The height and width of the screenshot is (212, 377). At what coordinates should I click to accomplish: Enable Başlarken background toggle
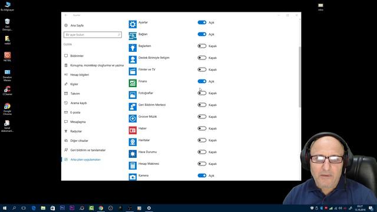202,46
